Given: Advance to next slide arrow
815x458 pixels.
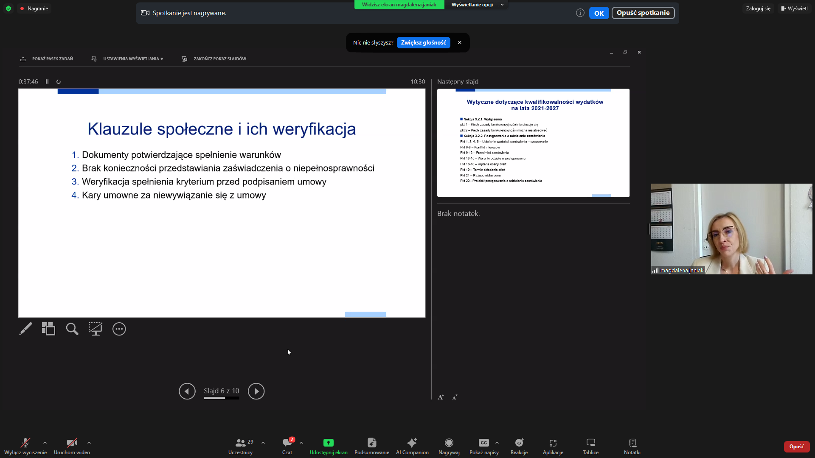Looking at the screenshot, I should coord(256,391).
